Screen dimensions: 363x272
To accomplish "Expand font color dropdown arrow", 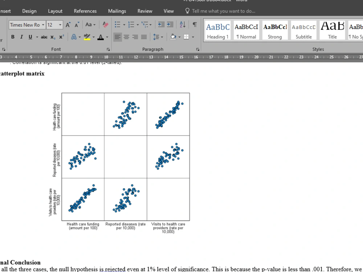I will click(x=107, y=37).
